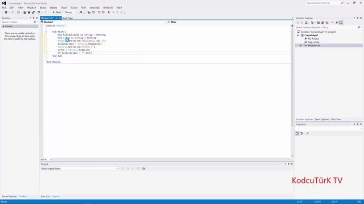364x204 pixels.
Task: Select Solution 'ConsoleApp1' tree node
Action: pos(318,32)
